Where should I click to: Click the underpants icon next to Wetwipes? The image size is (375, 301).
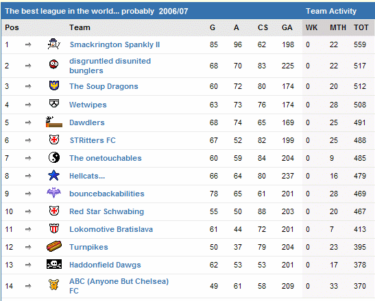[54, 103]
